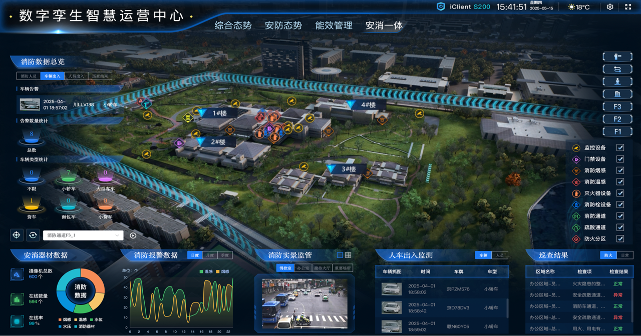
Task: Play the 消防通道F3_1 route tour
Action: pyautogui.click(x=133, y=235)
